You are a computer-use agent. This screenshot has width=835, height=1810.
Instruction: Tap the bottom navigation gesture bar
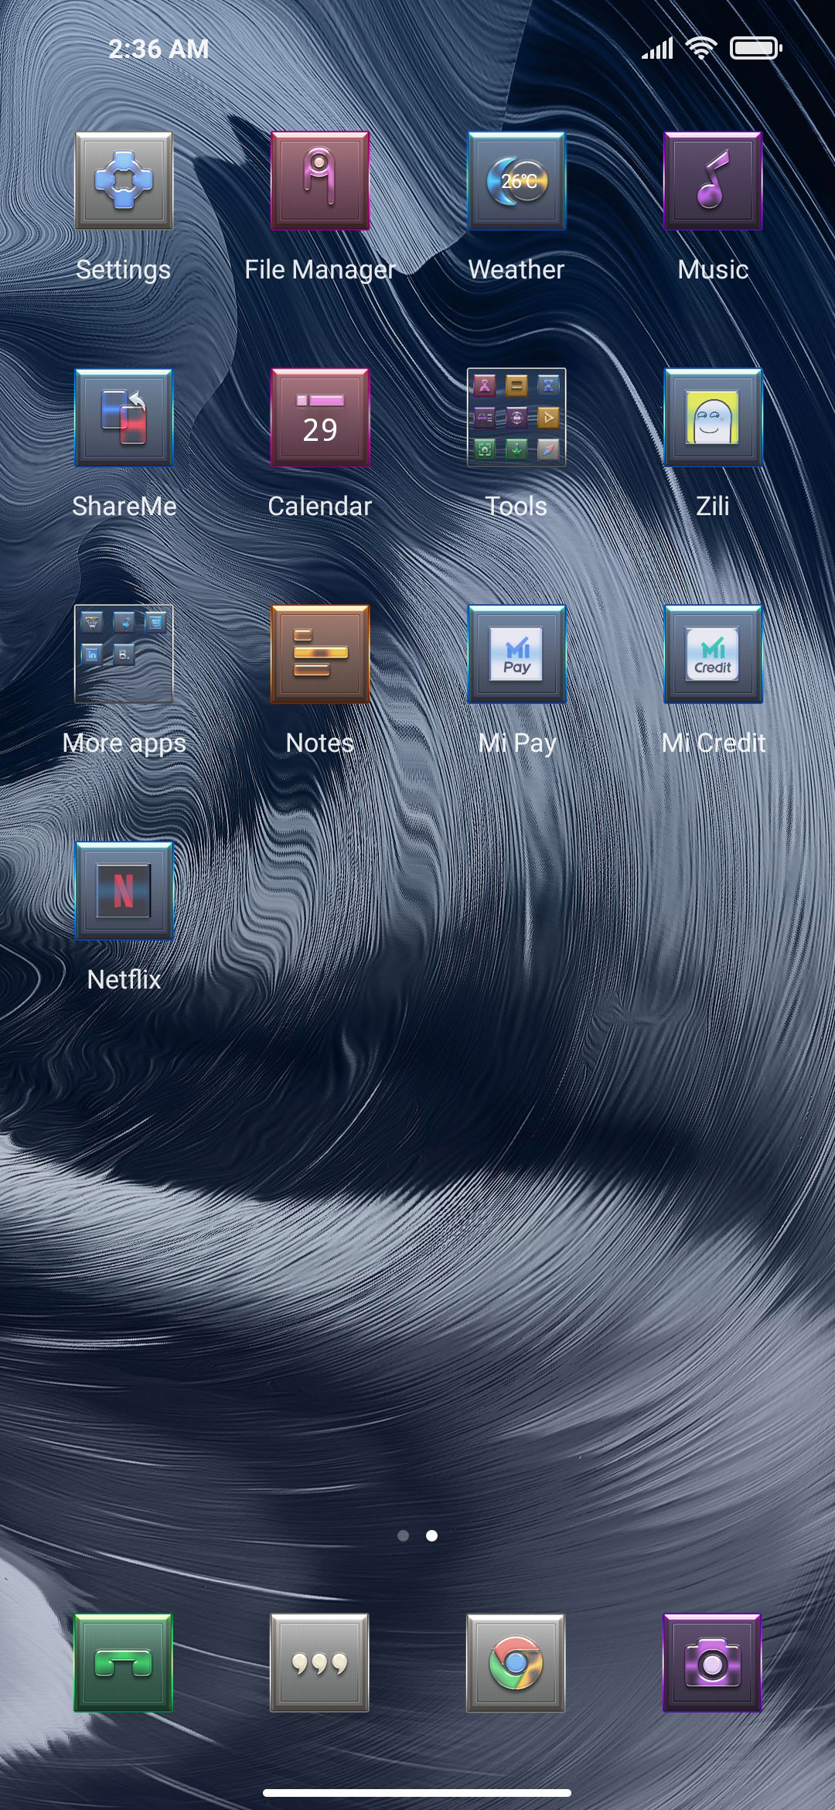coord(417,1792)
